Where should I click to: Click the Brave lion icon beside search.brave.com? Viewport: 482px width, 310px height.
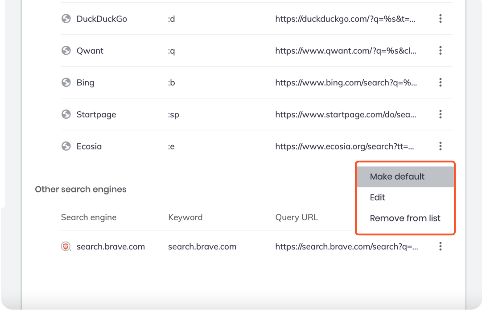(x=66, y=246)
